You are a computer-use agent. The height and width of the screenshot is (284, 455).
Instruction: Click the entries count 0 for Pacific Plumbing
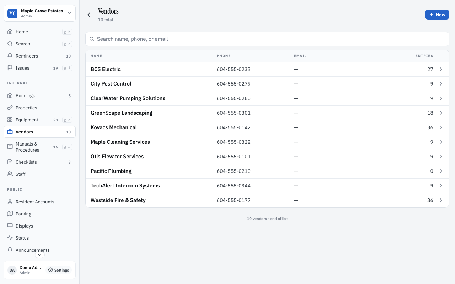(x=432, y=171)
